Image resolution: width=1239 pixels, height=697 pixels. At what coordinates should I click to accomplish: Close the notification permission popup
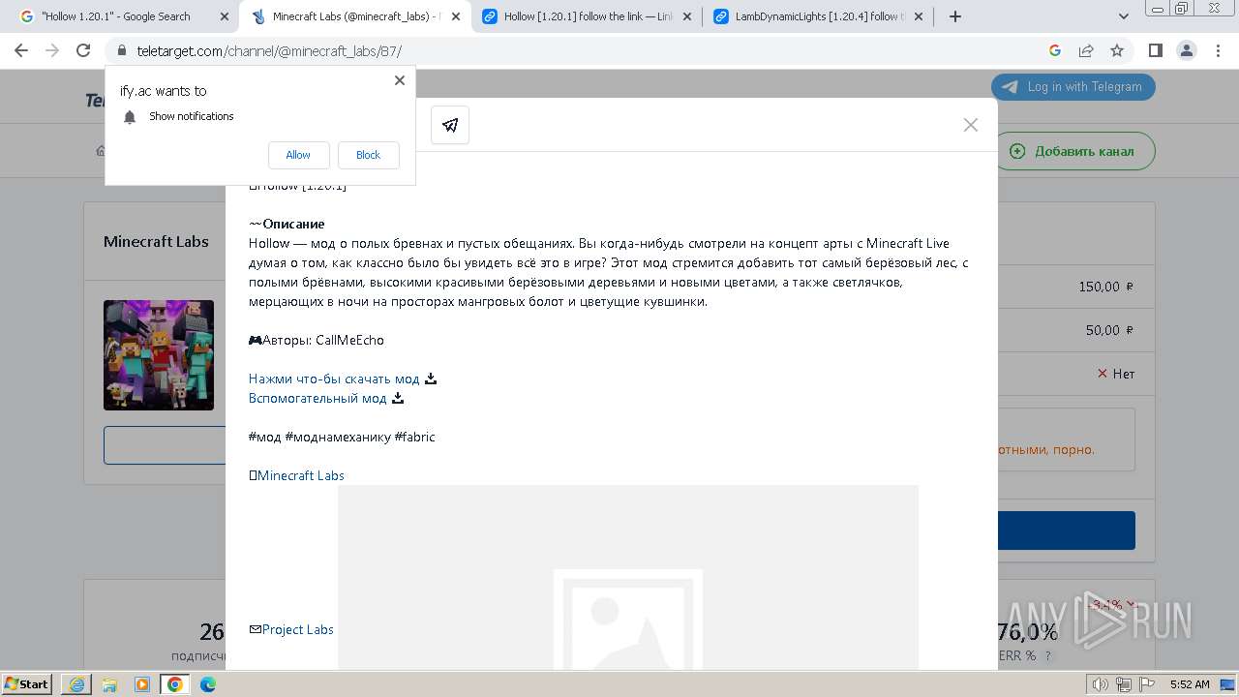coord(399,80)
